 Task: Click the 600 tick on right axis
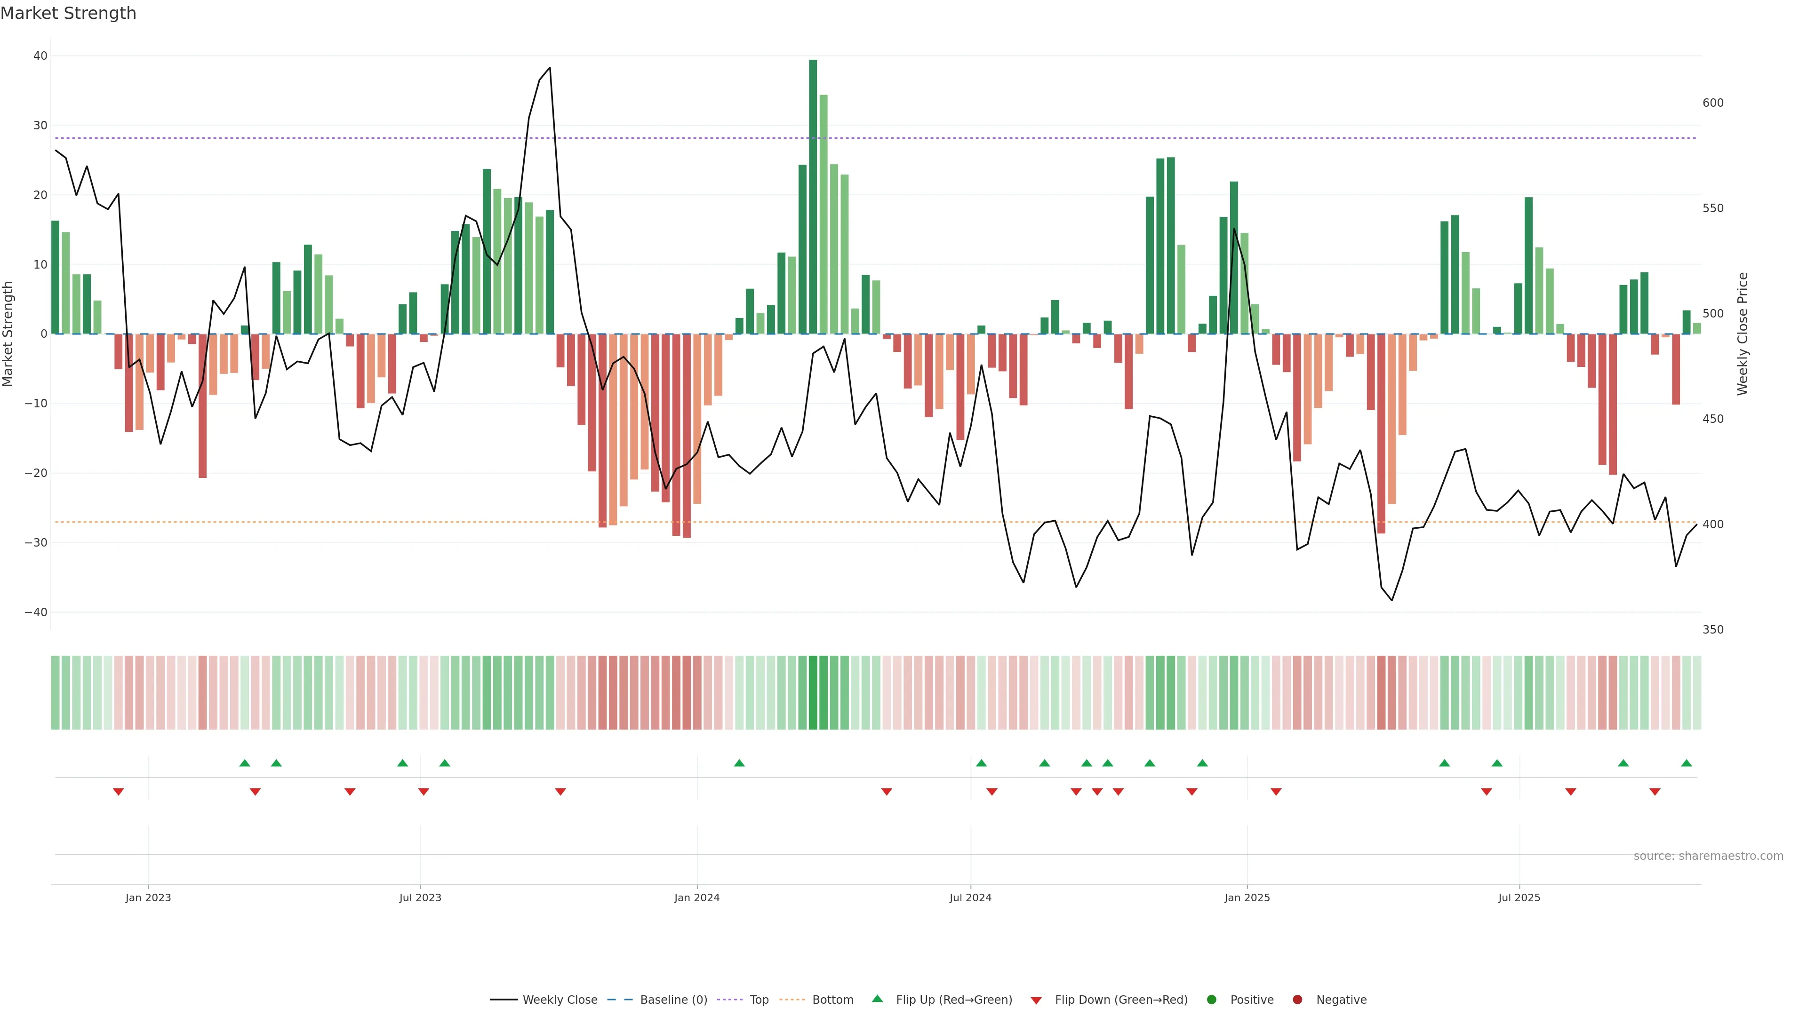tap(1712, 103)
